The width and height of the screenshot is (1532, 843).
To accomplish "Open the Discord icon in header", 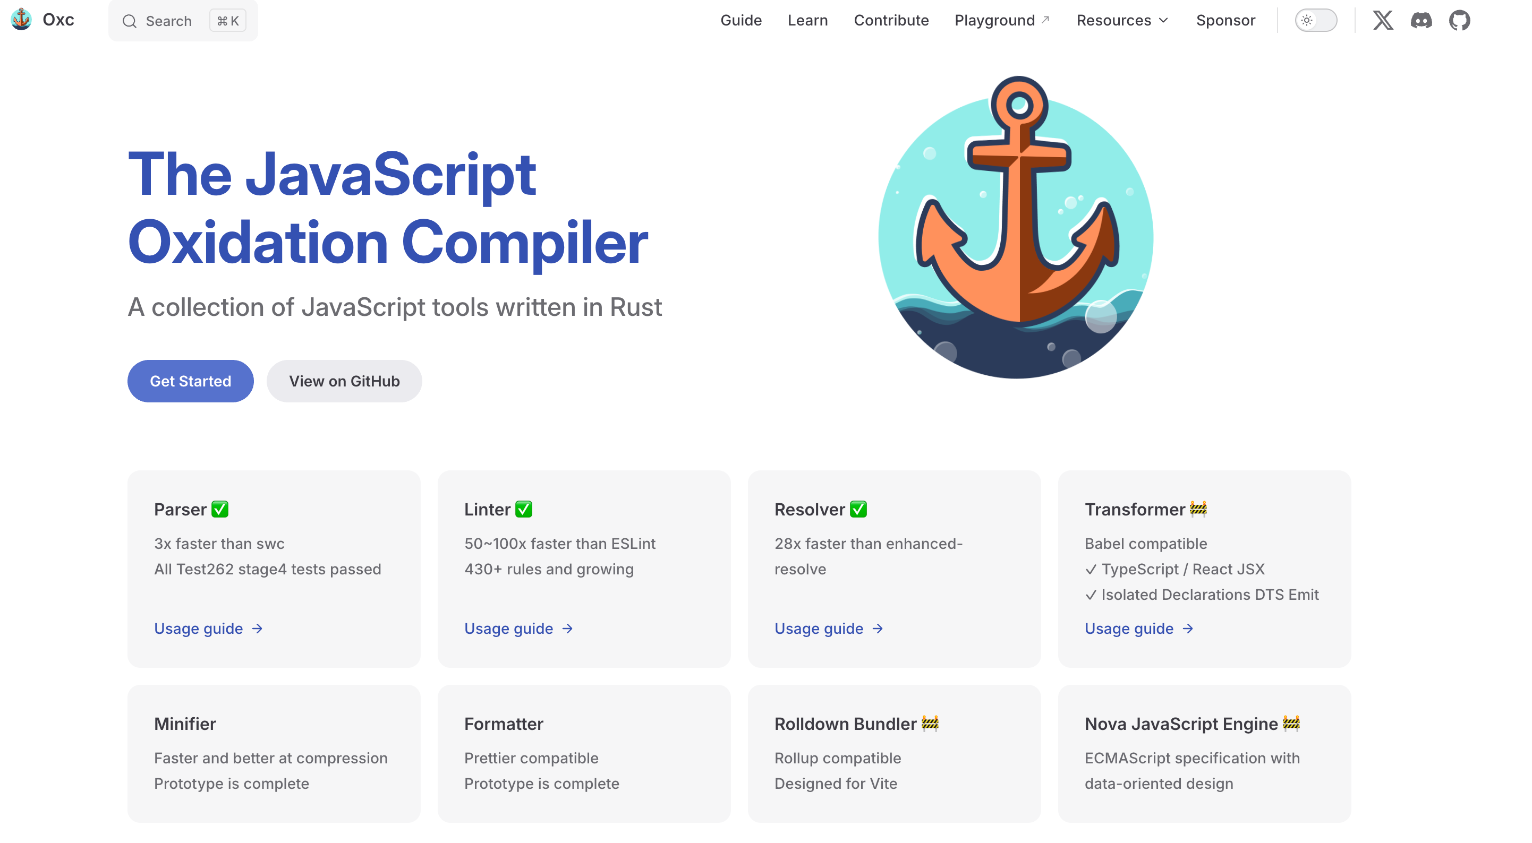I will click(1422, 20).
